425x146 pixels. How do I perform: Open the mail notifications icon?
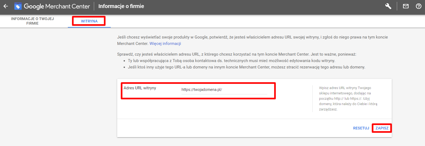(406, 6)
